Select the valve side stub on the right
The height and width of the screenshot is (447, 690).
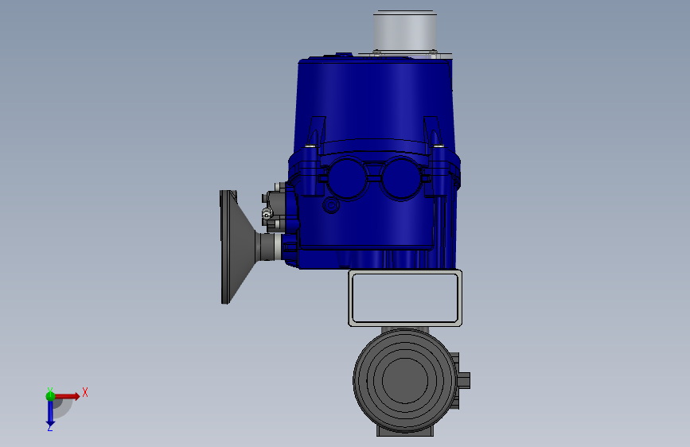(463, 380)
